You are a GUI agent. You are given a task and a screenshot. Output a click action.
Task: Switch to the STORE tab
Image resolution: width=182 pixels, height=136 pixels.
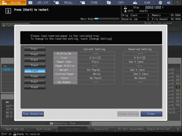tap(91, 2)
